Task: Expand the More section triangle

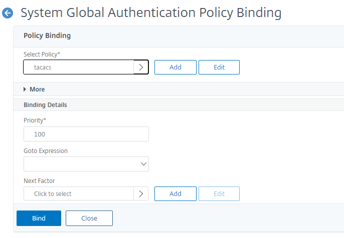Action: tap(25, 89)
